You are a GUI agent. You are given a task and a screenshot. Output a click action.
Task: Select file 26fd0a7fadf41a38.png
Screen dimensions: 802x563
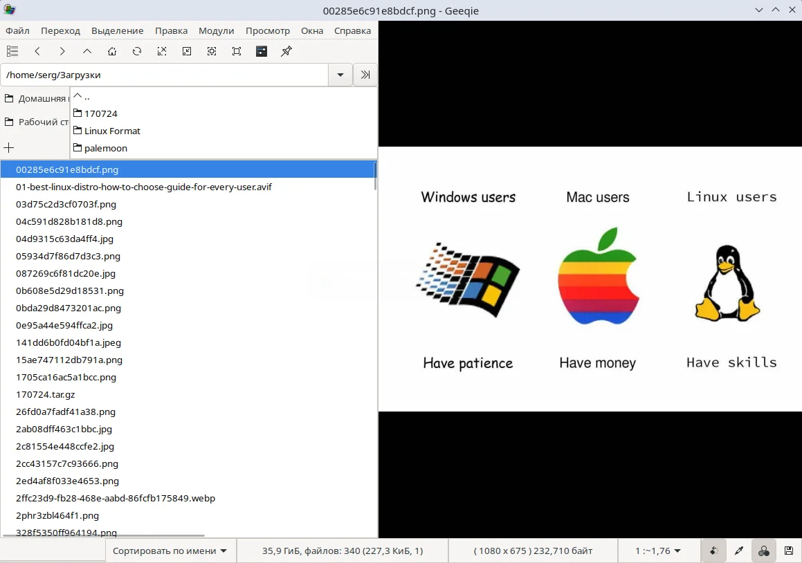(x=188, y=412)
